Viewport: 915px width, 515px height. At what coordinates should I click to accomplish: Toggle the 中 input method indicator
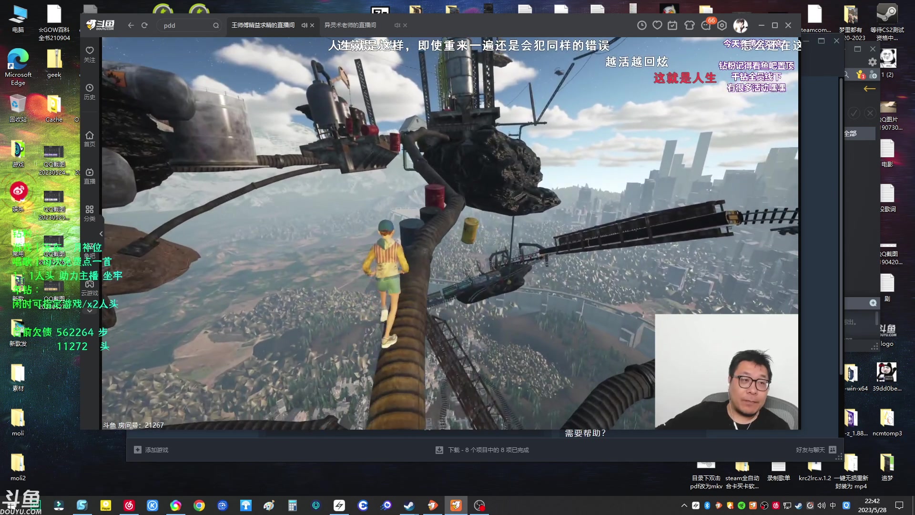(833, 505)
